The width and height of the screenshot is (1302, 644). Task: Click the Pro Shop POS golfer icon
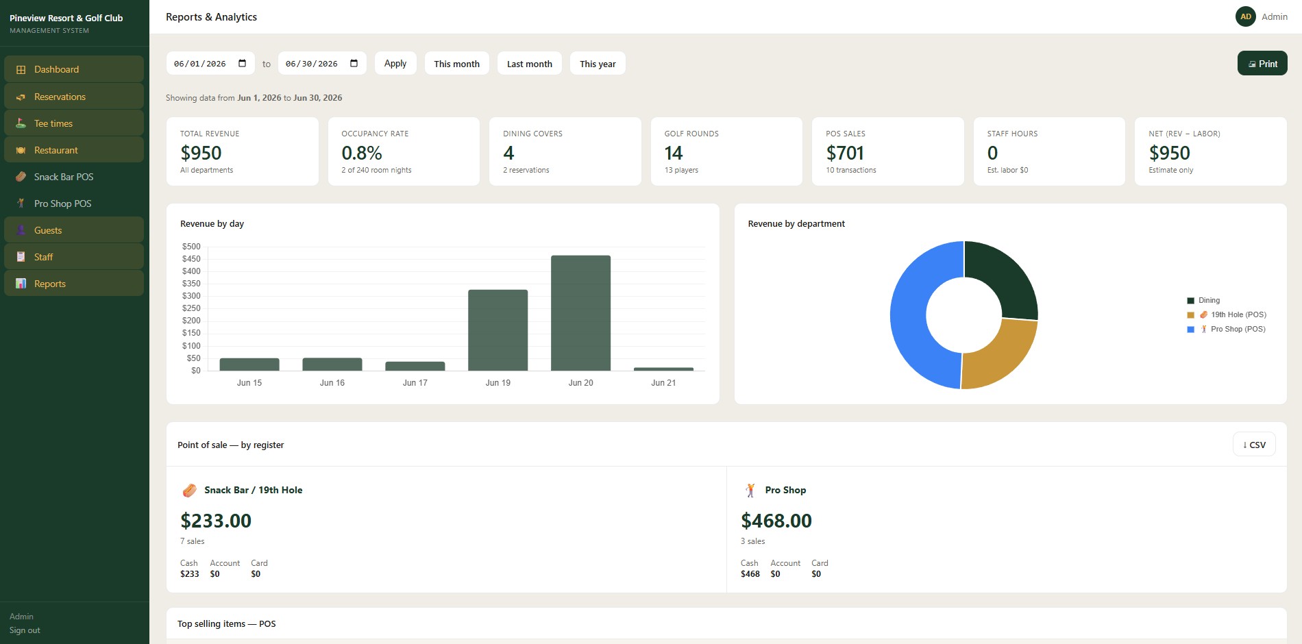(21, 203)
